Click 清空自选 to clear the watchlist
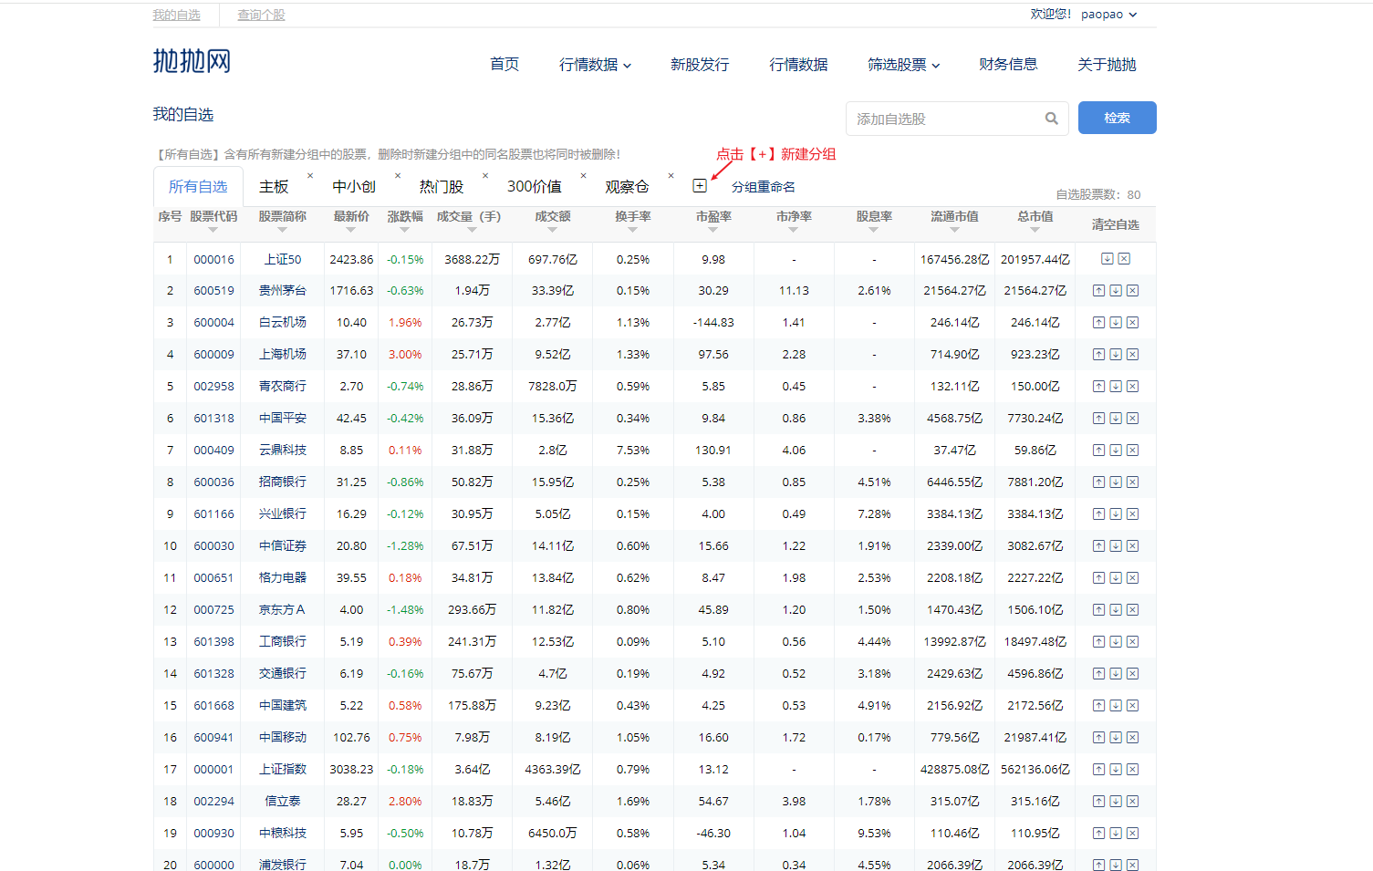 pos(1116,224)
